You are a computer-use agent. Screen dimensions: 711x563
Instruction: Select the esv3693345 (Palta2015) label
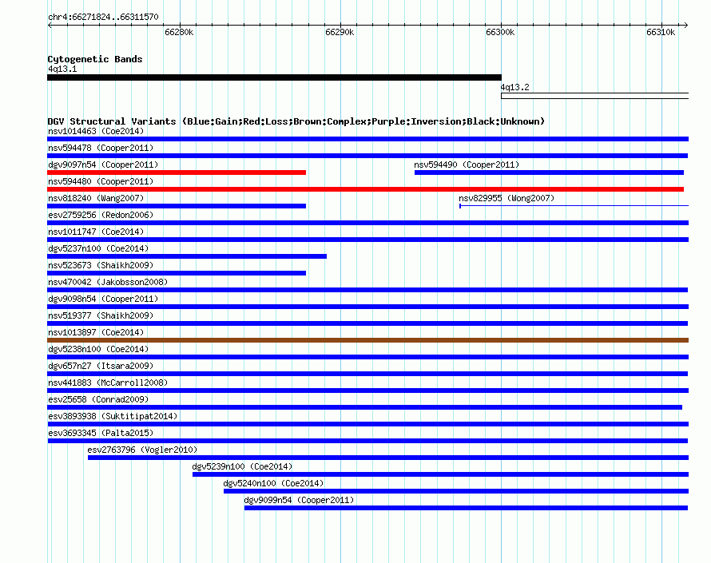coord(101,434)
